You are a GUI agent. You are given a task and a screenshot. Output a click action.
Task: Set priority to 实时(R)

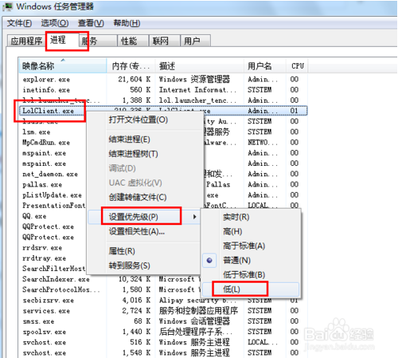pos(251,217)
